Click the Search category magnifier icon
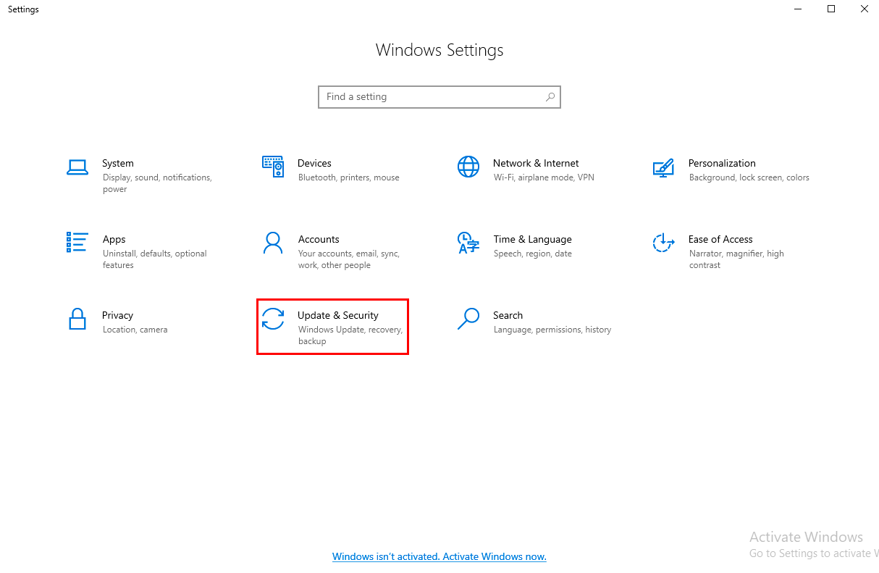879x573 pixels. click(x=468, y=319)
